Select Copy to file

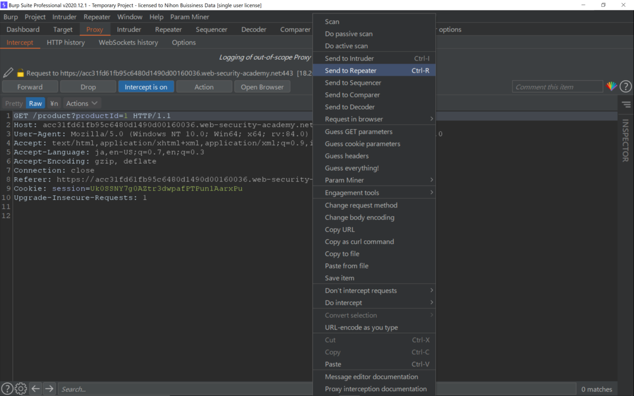tap(374, 253)
